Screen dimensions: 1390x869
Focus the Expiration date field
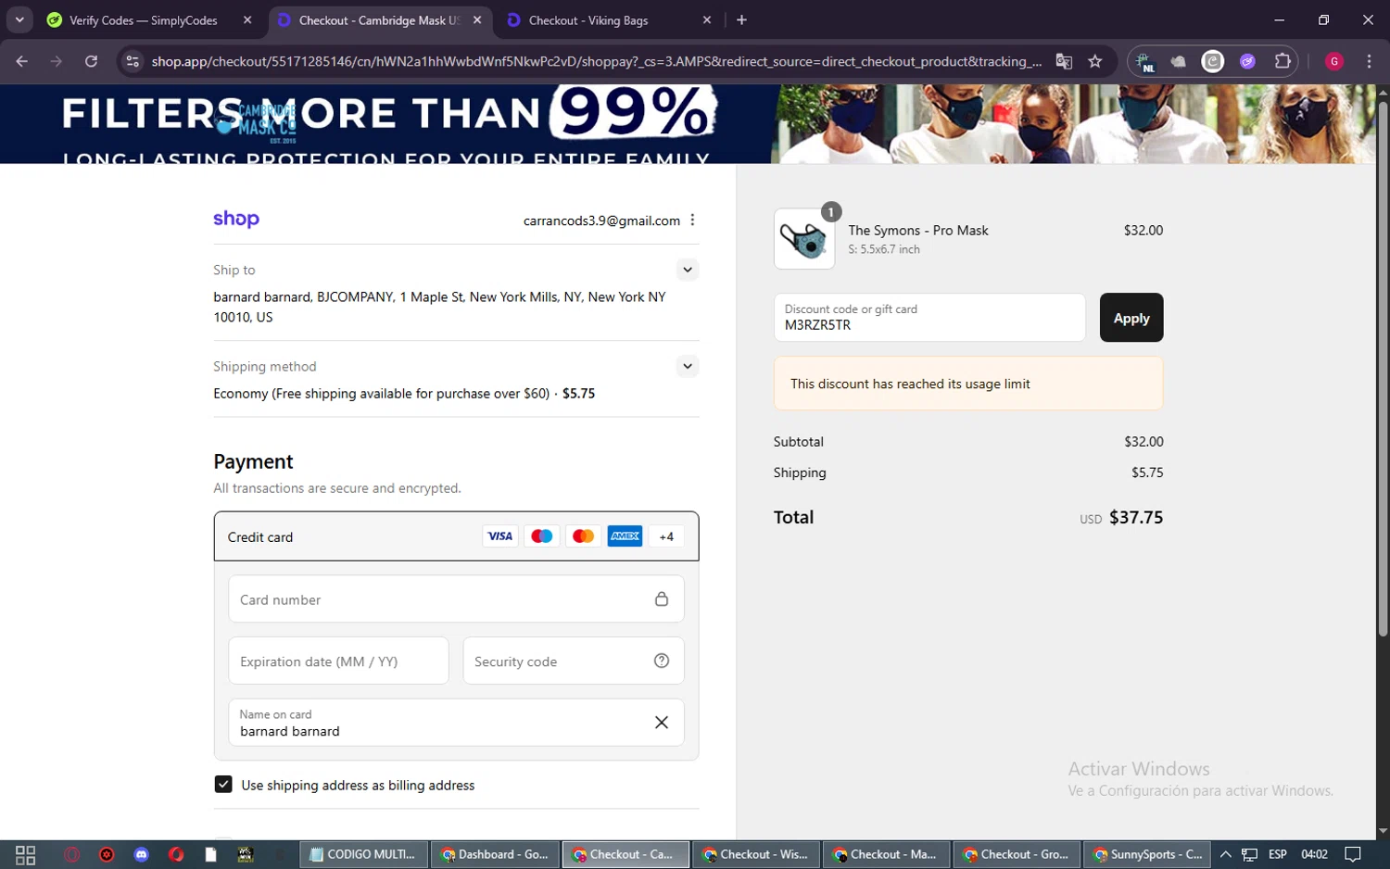(338, 661)
